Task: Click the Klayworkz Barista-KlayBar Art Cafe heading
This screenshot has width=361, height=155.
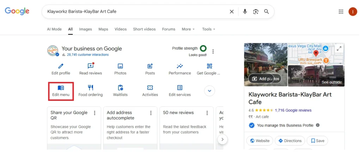Action: pyautogui.click(x=290, y=98)
